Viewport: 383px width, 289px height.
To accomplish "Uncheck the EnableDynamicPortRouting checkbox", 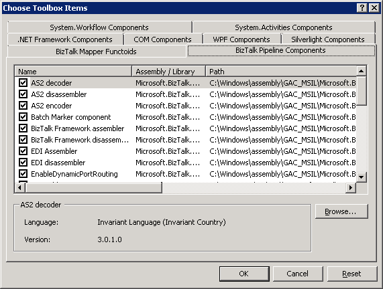I will pyautogui.click(x=23, y=174).
